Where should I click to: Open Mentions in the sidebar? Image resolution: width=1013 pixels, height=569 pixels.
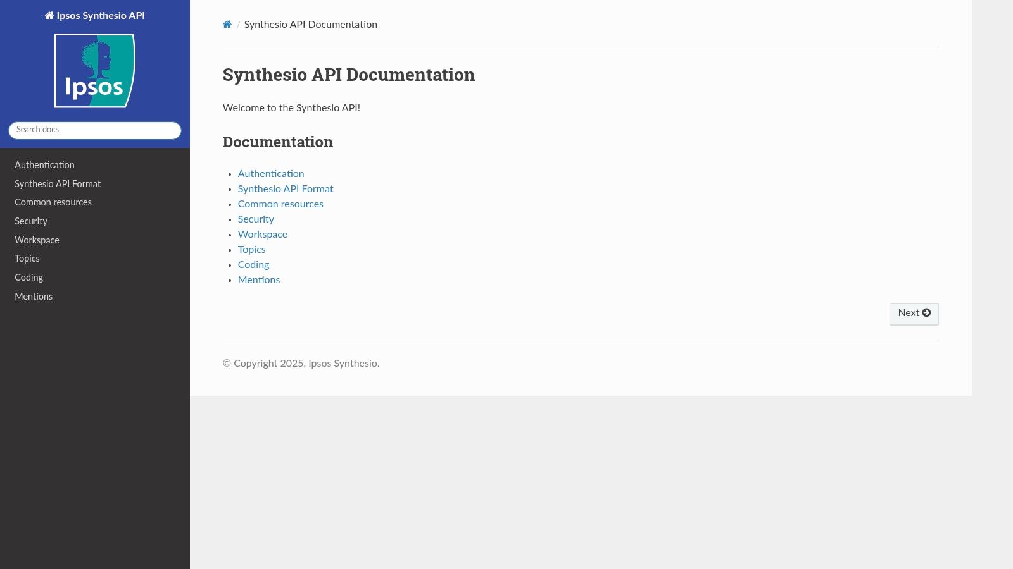coord(34,297)
